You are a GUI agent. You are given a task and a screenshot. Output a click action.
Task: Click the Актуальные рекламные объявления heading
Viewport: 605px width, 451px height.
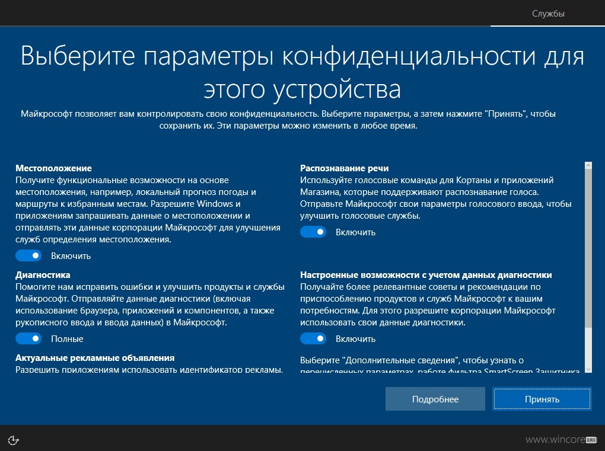95,358
